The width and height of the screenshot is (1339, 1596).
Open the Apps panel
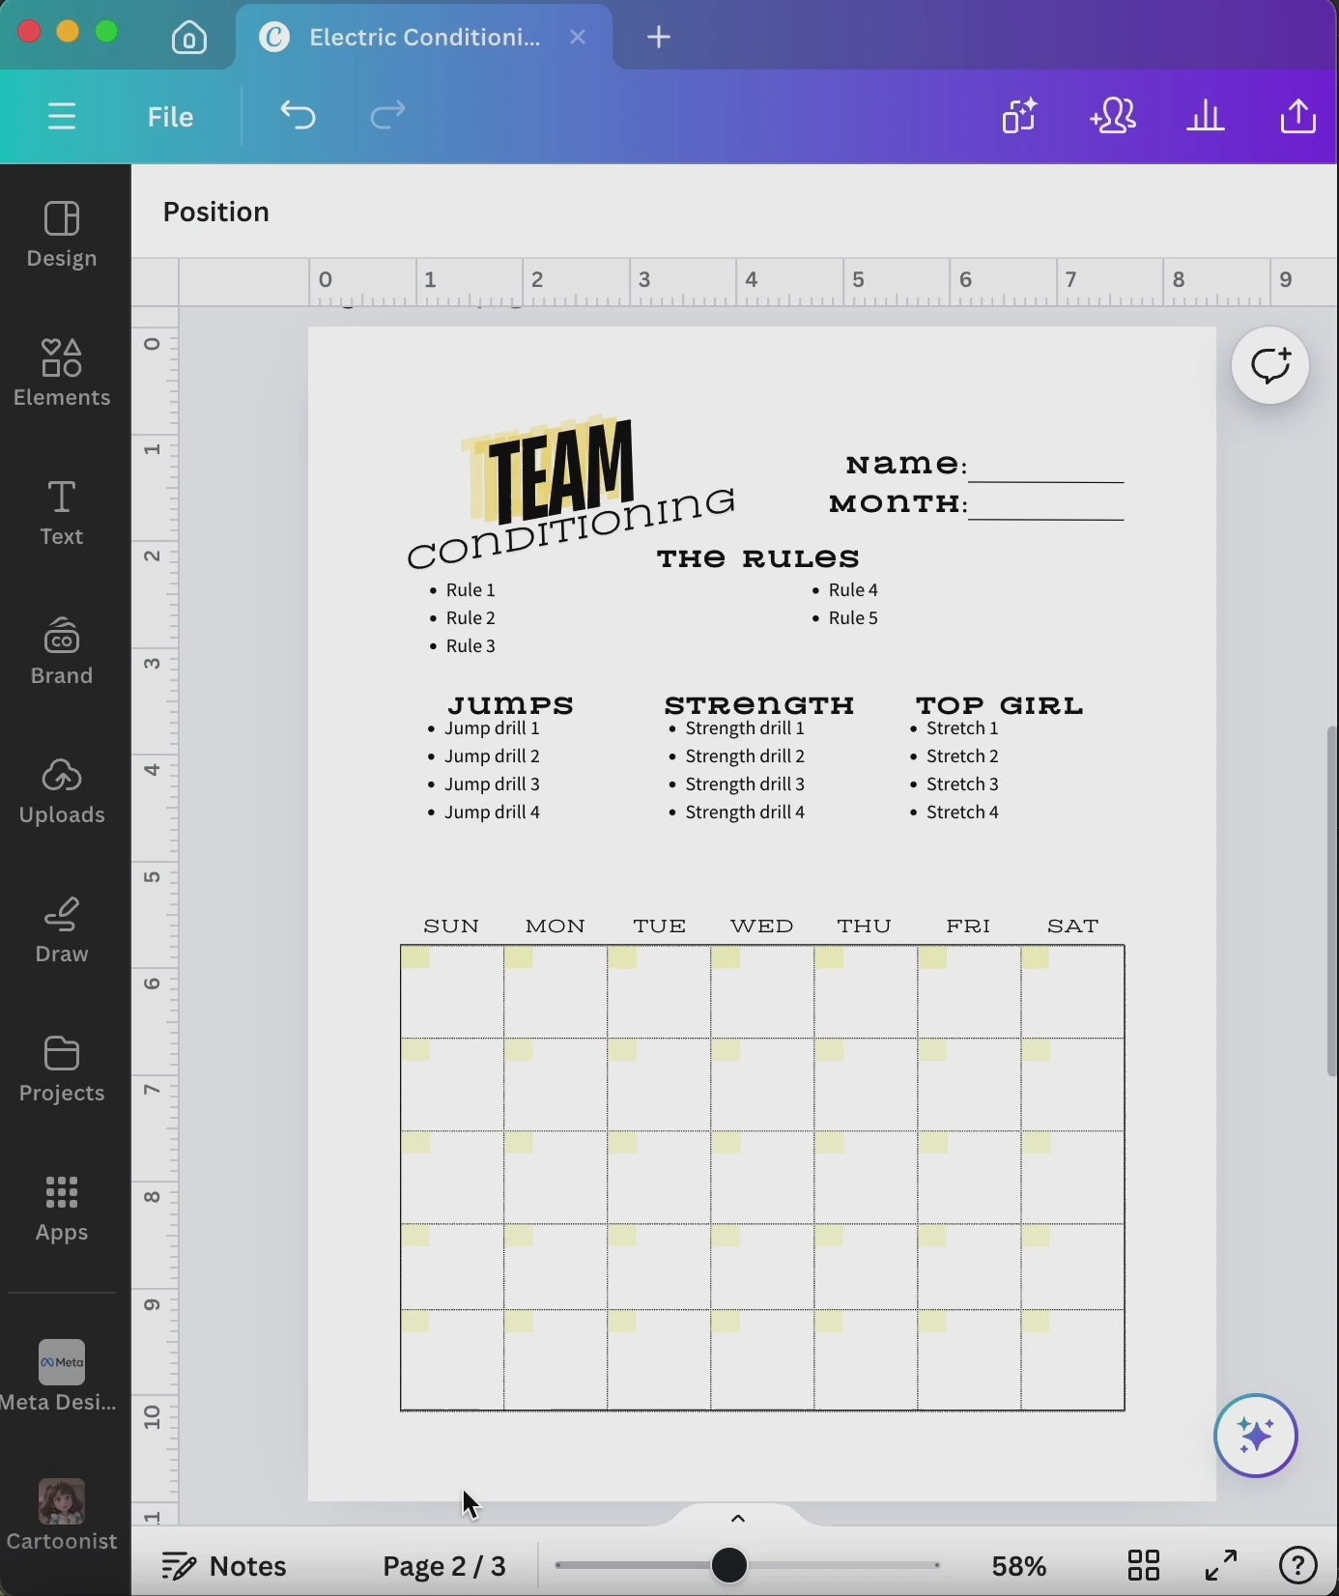(x=62, y=1209)
